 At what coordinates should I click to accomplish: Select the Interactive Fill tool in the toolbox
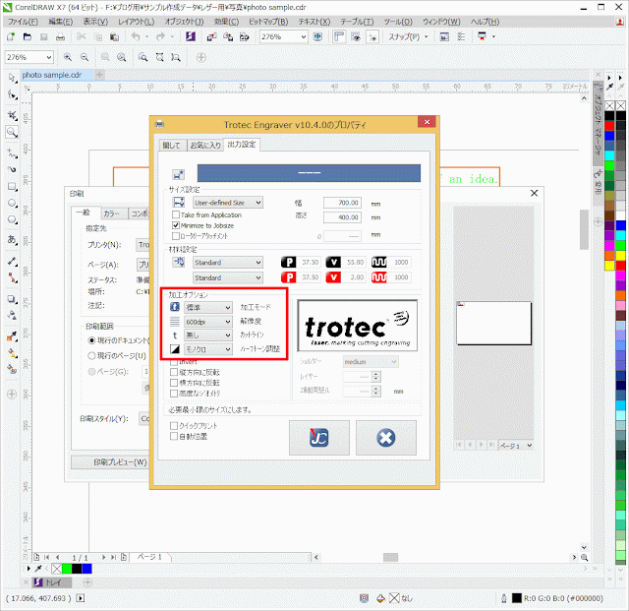pyautogui.click(x=13, y=353)
